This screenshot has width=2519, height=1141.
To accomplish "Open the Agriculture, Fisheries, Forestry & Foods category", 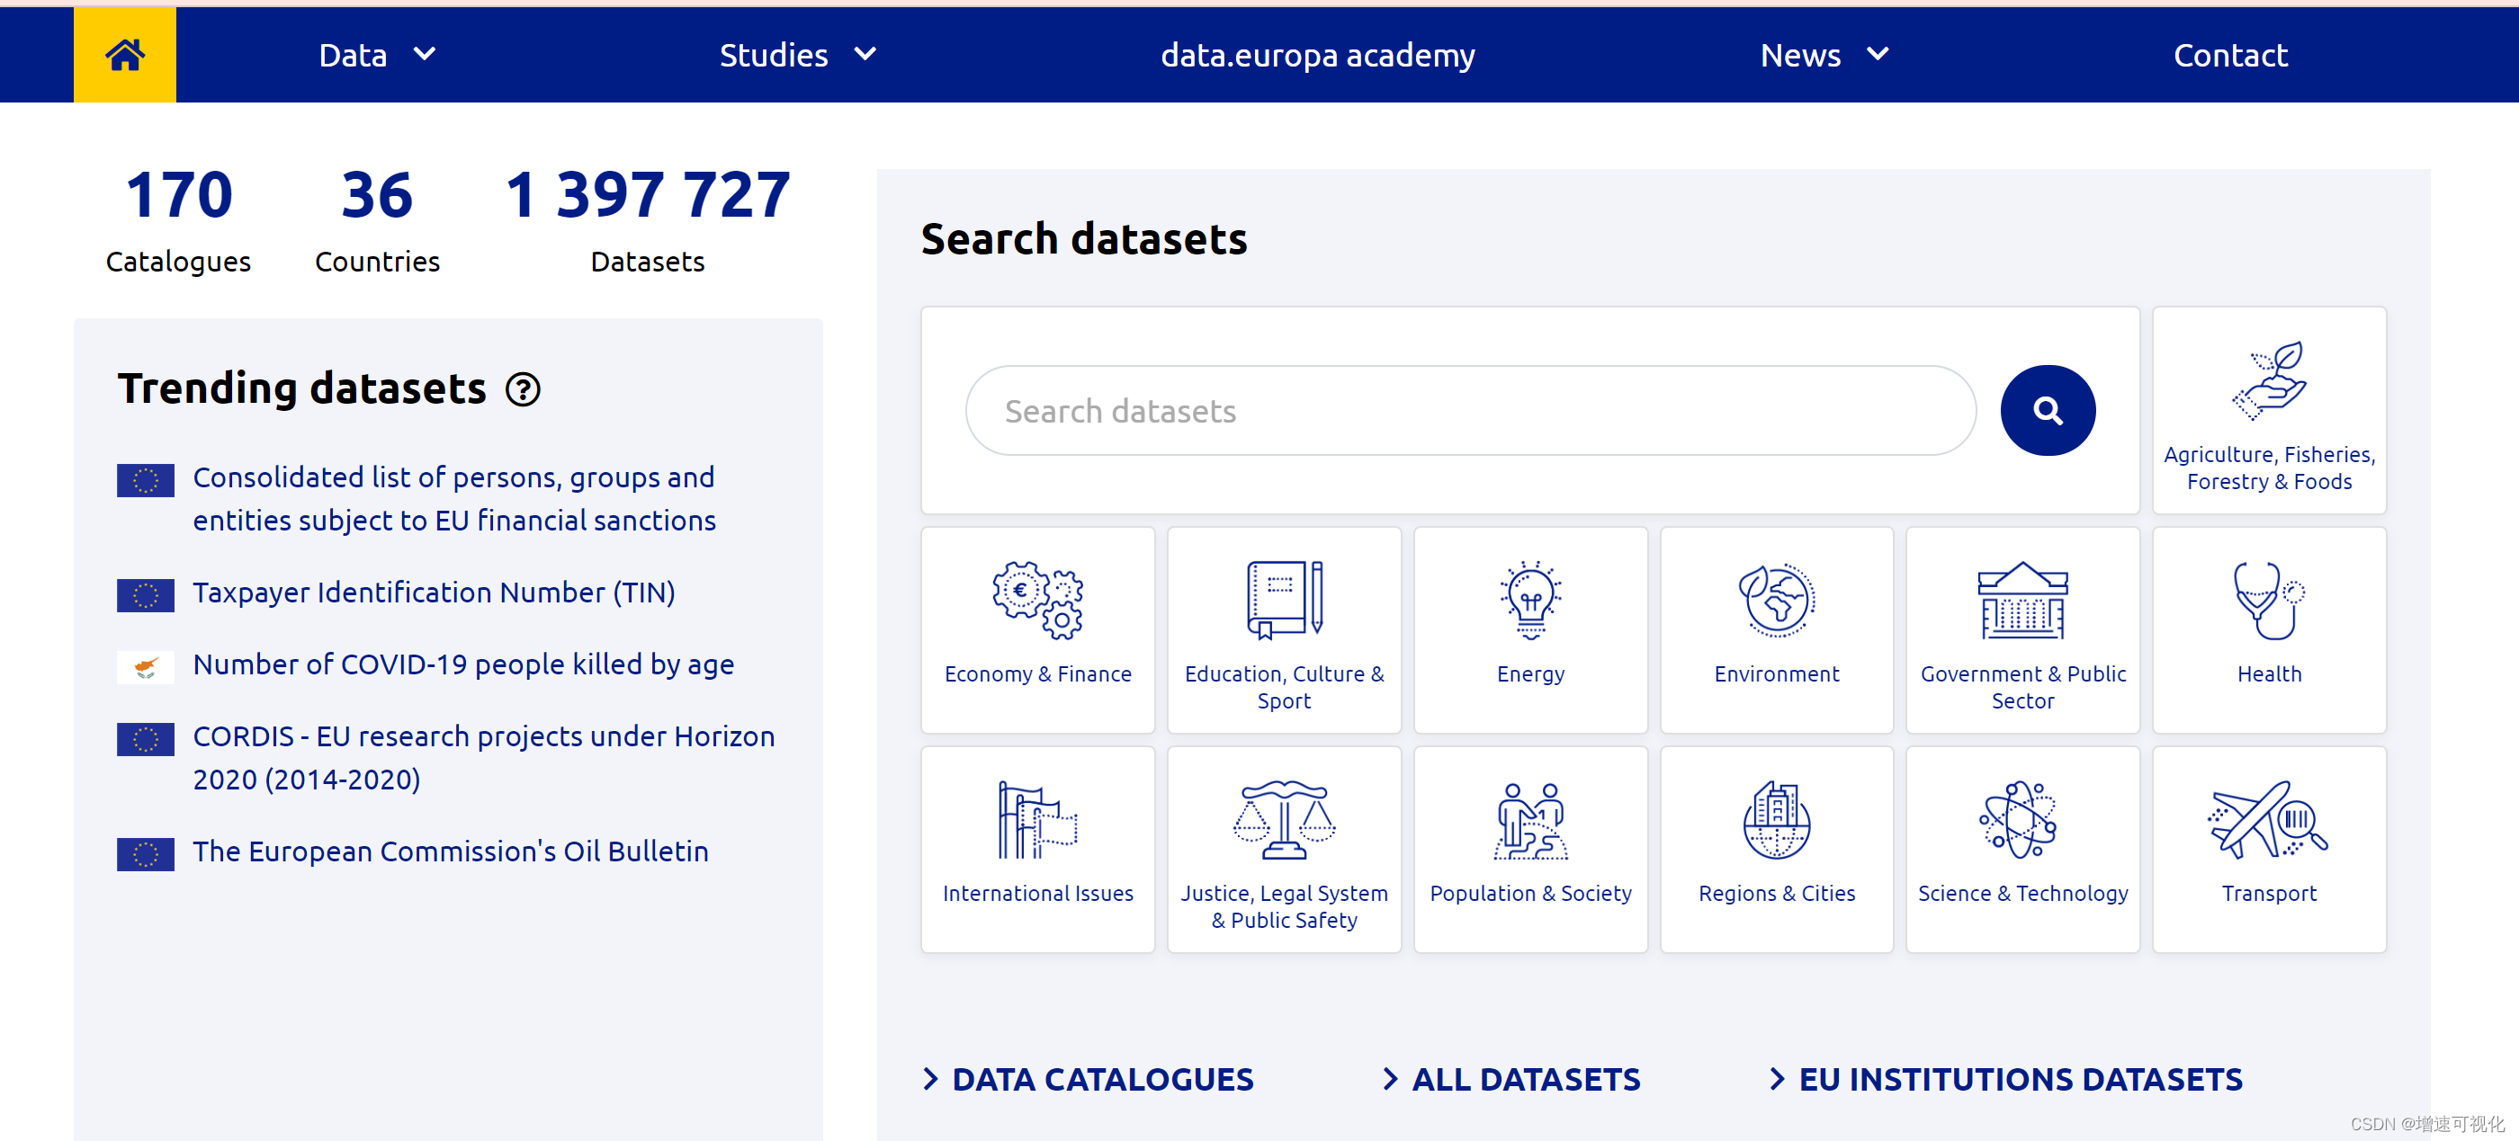I will coord(2268,411).
